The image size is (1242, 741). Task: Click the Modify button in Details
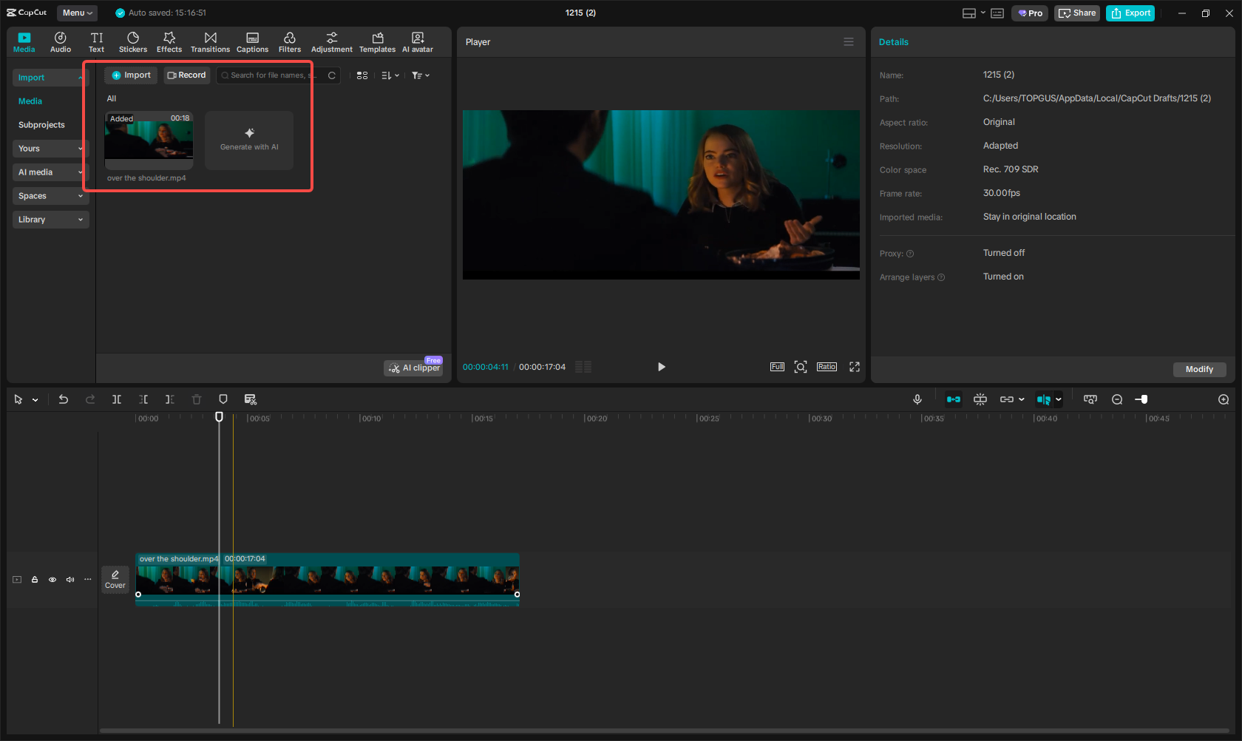pos(1199,369)
